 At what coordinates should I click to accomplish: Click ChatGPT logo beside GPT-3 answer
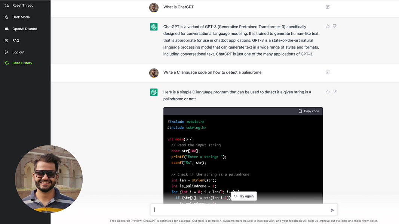pos(154,27)
